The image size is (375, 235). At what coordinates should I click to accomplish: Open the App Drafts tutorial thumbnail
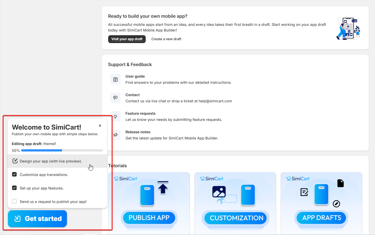pyautogui.click(x=321, y=203)
